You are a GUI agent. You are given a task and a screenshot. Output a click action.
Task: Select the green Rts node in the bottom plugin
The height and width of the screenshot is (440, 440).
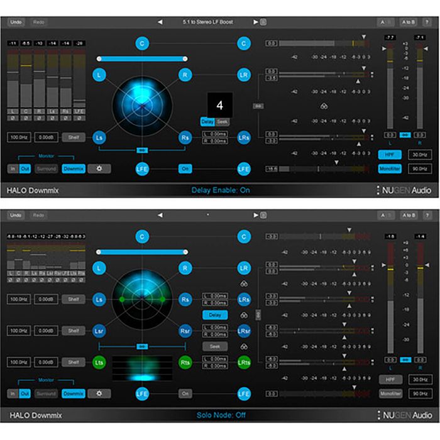(185, 362)
